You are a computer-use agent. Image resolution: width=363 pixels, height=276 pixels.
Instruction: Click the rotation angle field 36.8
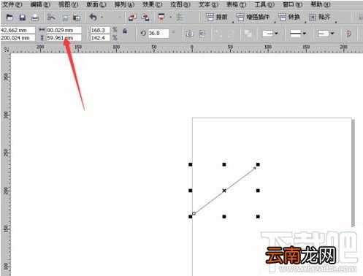(158, 34)
